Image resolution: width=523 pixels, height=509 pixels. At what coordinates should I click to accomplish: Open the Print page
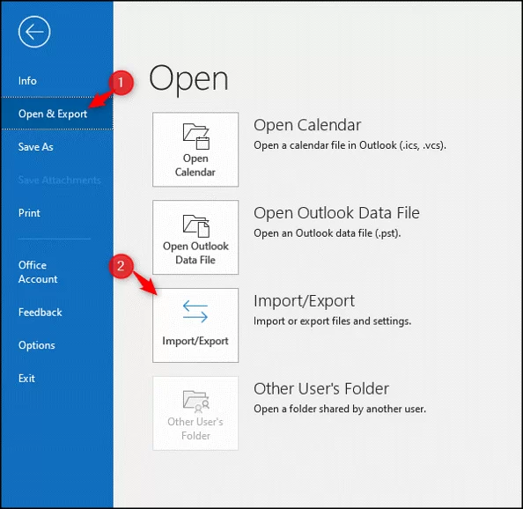pyautogui.click(x=29, y=213)
